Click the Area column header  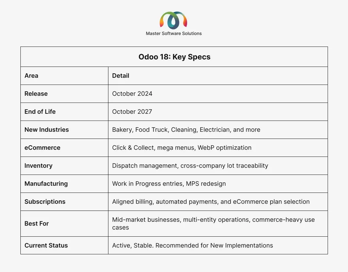point(31,76)
